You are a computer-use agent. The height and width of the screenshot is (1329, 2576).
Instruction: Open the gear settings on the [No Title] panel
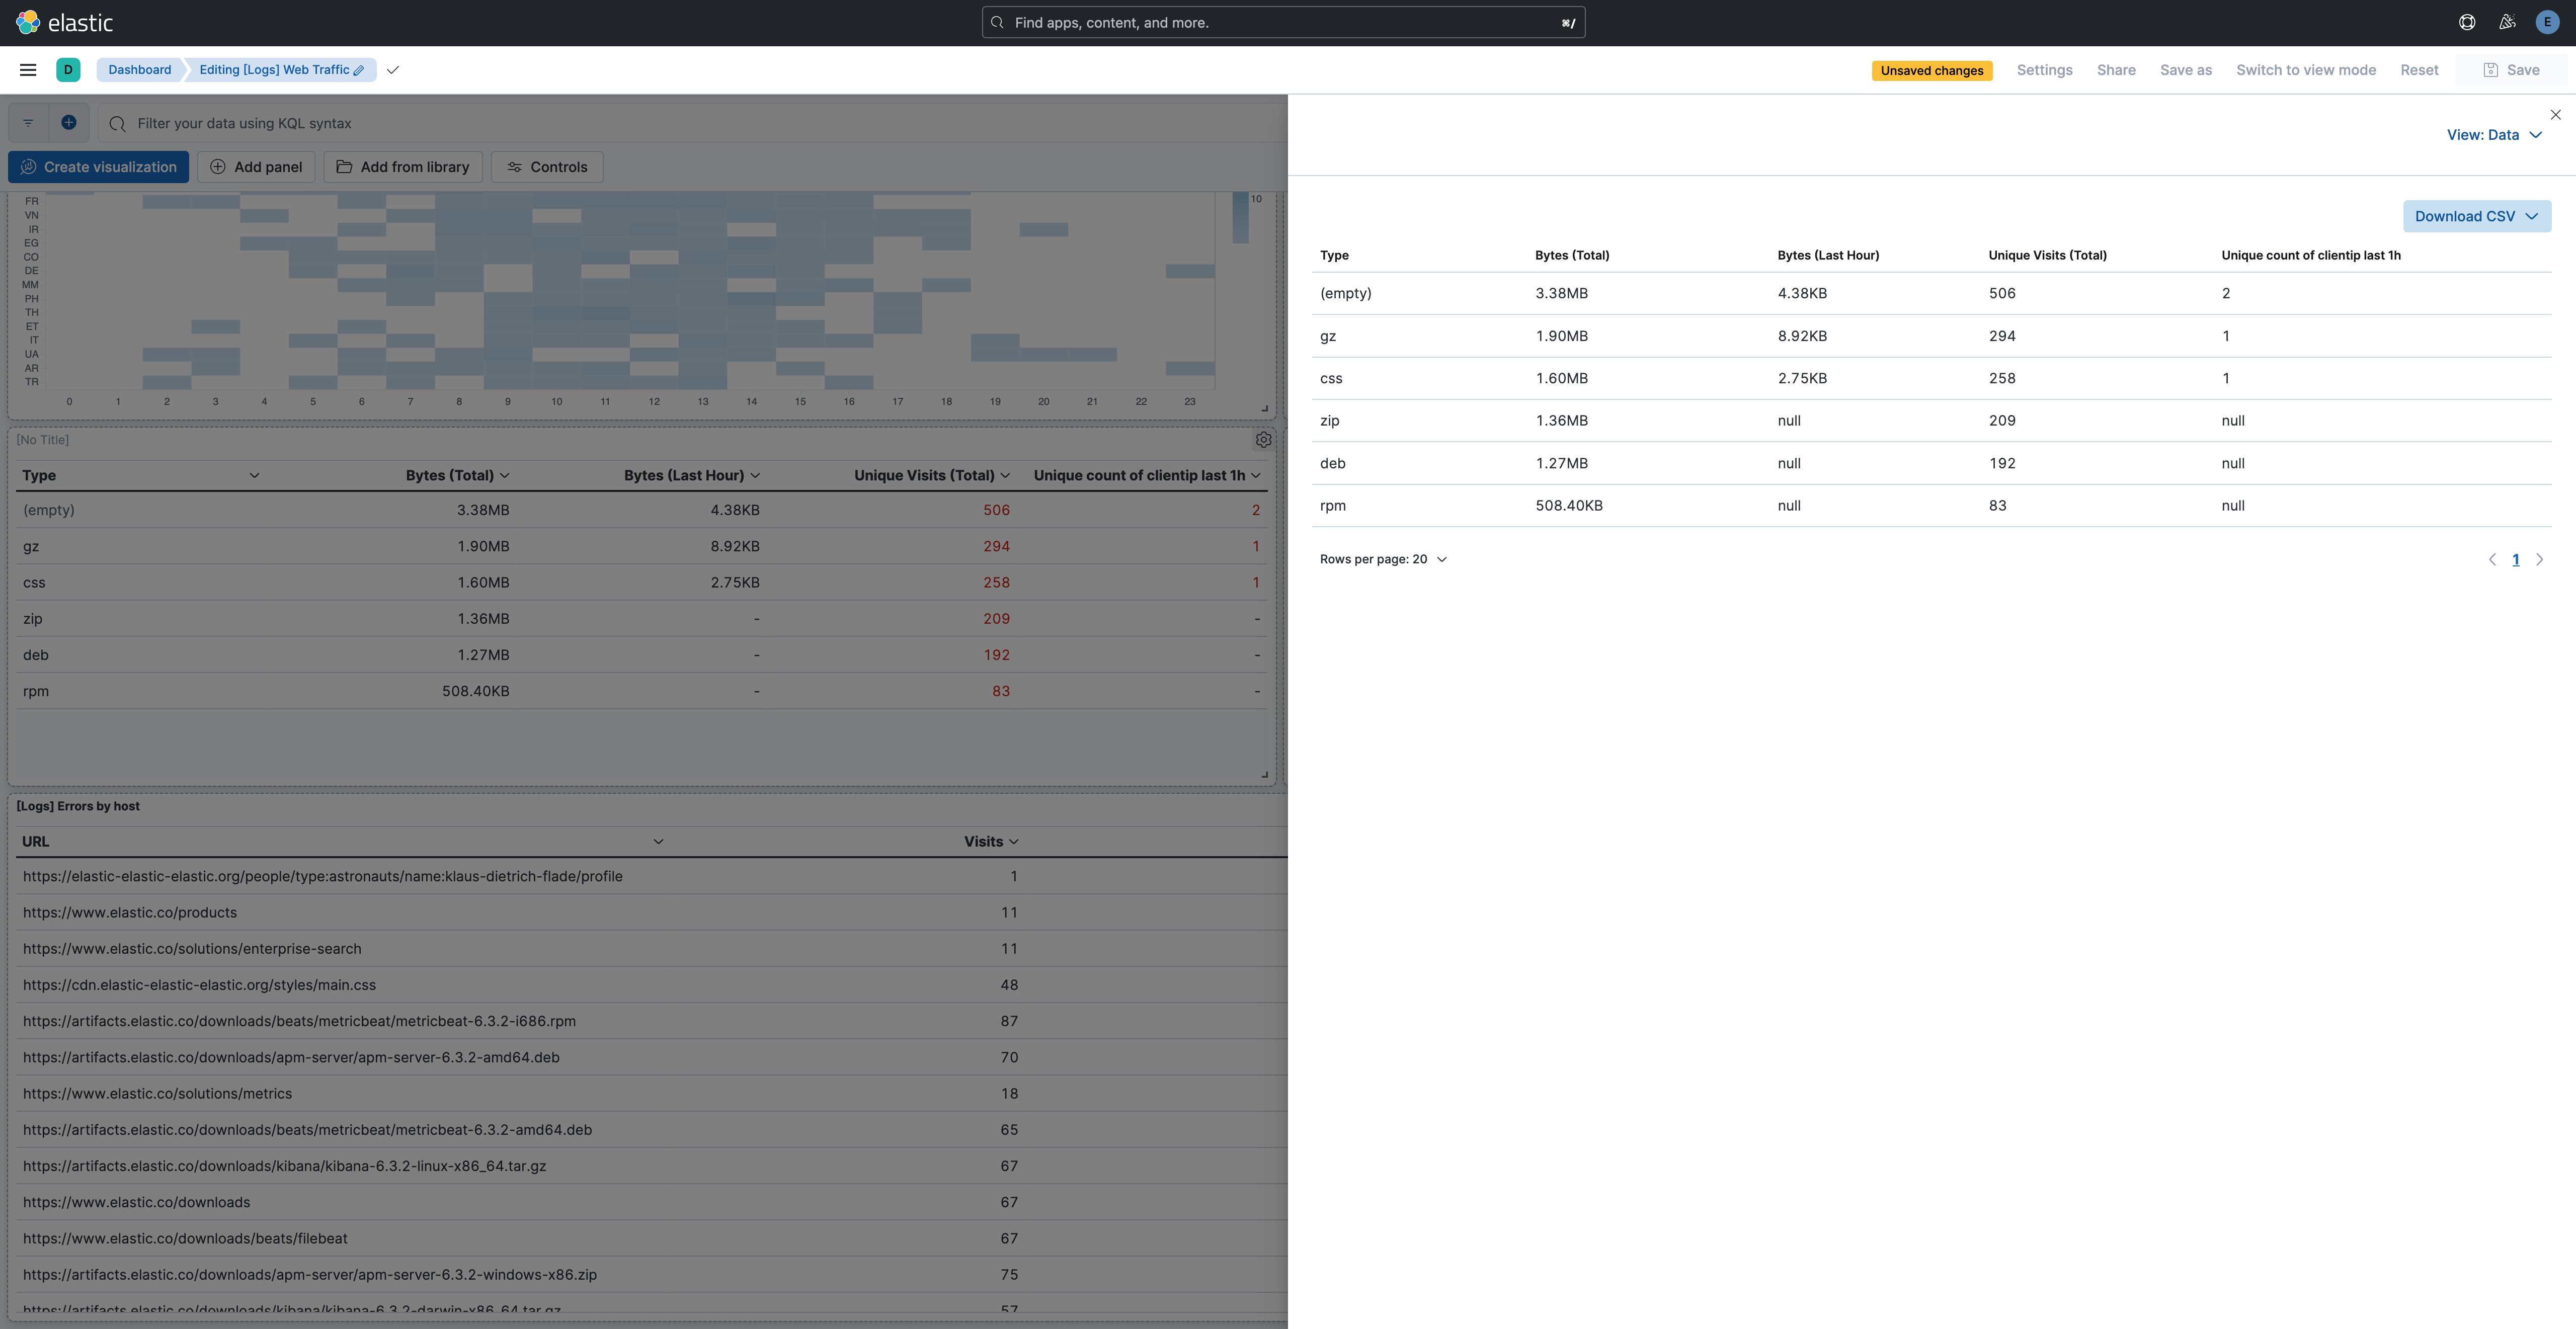[1263, 439]
